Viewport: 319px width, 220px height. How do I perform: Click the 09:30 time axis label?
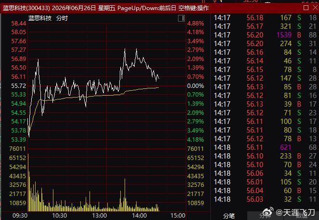pos(20,216)
